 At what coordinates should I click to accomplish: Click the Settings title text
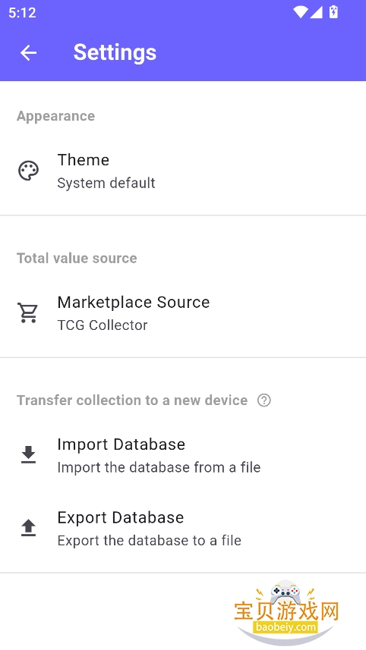115,52
